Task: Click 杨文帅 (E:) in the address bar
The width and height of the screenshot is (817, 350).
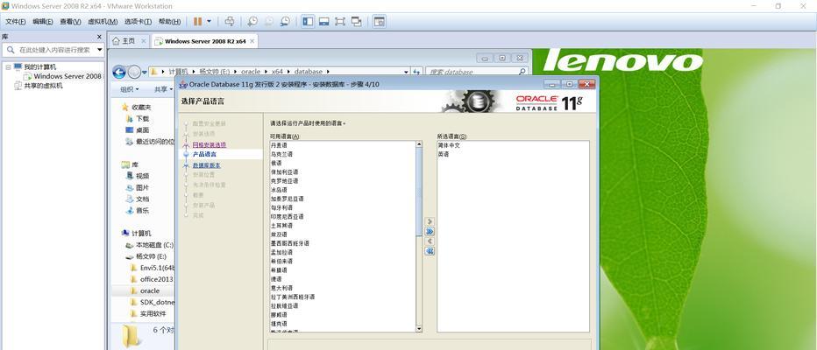Action: [216, 71]
